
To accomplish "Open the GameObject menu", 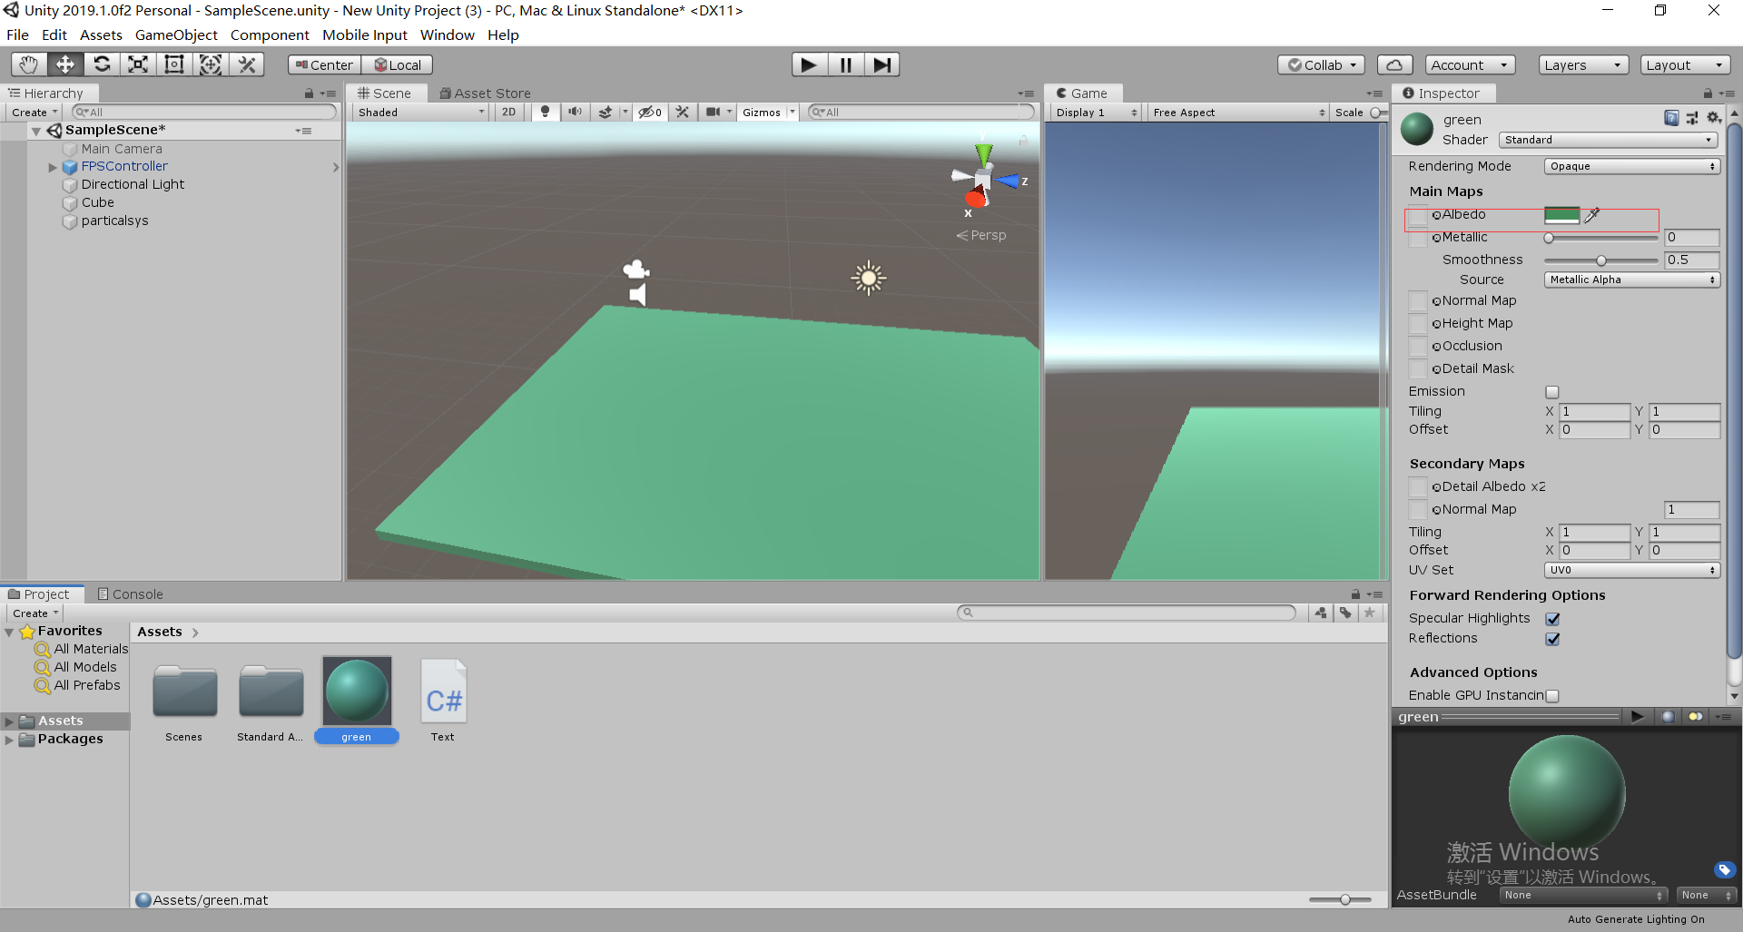I will [x=176, y=34].
